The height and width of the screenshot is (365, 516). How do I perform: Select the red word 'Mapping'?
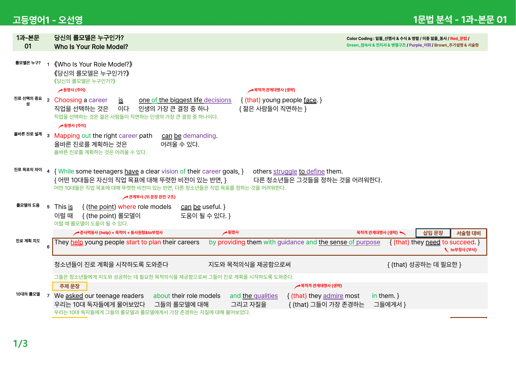click(x=67, y=136)
